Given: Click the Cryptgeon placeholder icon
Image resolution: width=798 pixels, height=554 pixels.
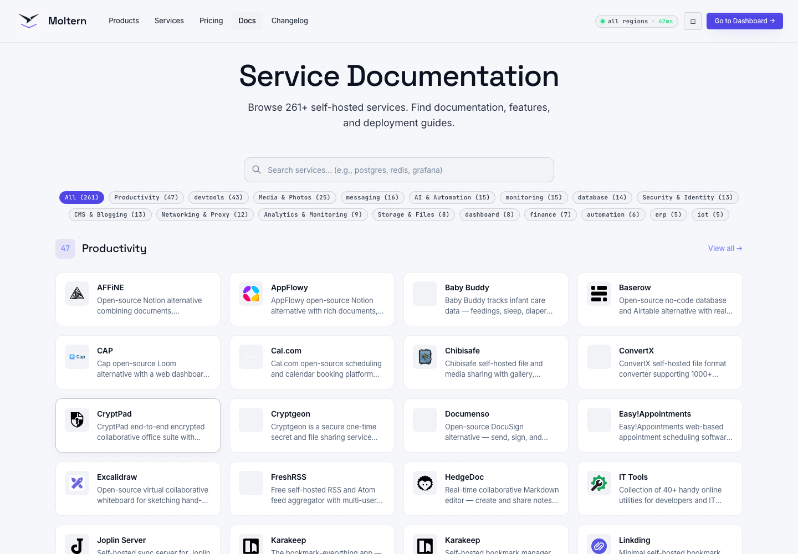Looking at the screenshot, I should 251,420.
